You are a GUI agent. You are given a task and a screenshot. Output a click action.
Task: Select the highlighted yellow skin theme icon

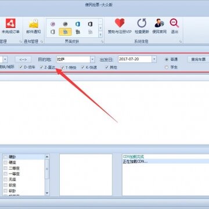65,32
